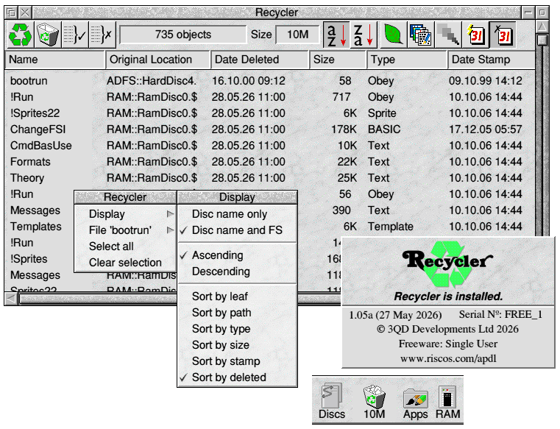Click the documents and notepad toolbar icon
This screenshot has width=560, height=429.
coord(421,35)
